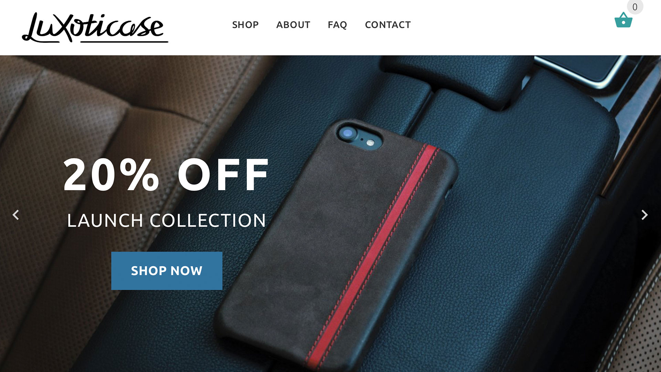Image resolution: width=661 pixels, height=372 pixels.
Task: Click the SHOP NOW button
Action: click(167, 271)
